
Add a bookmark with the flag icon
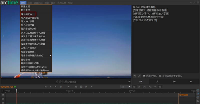(86, 87)
